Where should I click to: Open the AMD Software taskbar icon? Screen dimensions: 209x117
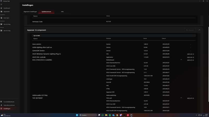(128, 115)
